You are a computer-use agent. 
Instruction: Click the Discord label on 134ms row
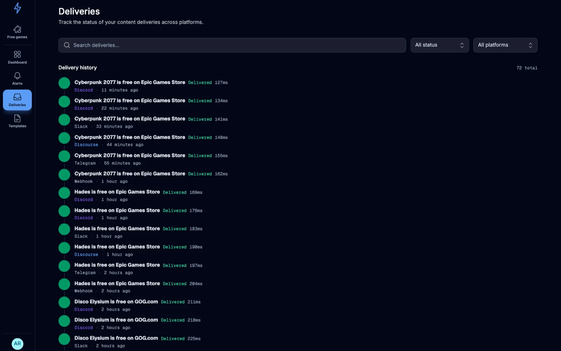point(83,108)
